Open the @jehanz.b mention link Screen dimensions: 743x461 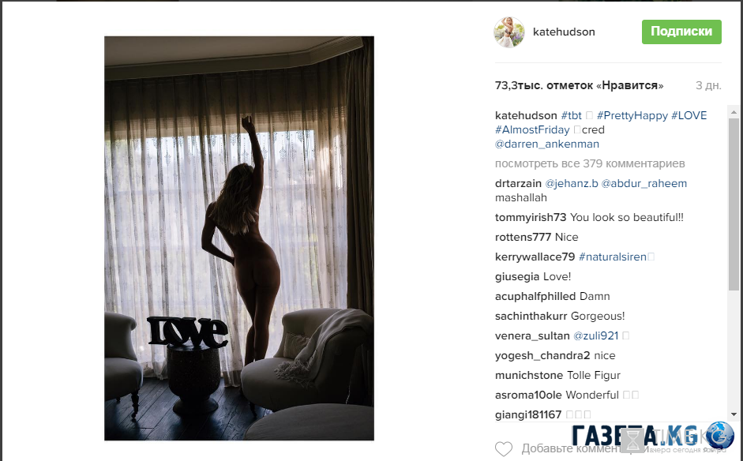click(572, 183)
